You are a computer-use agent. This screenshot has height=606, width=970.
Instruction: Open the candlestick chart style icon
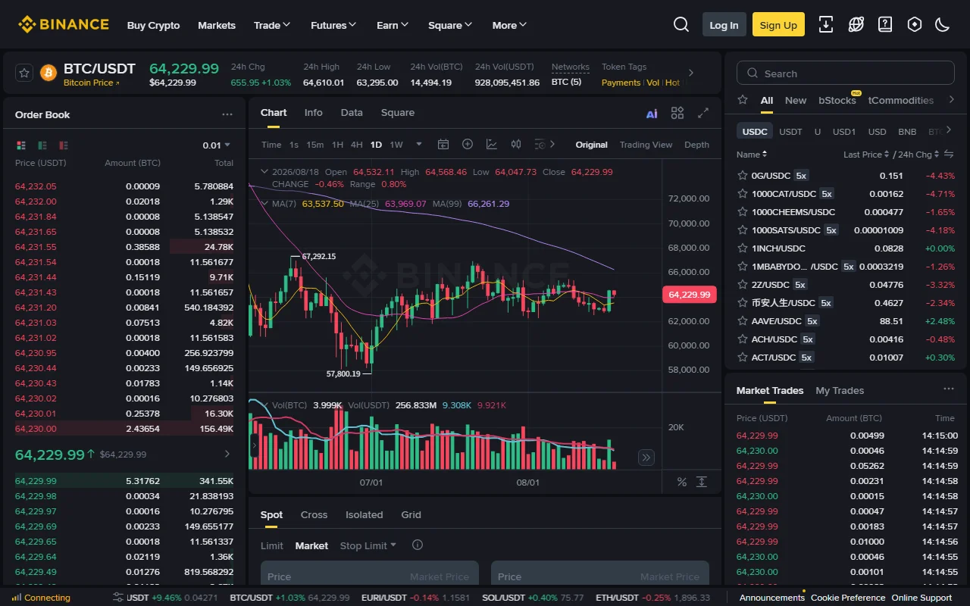[516, 144]
